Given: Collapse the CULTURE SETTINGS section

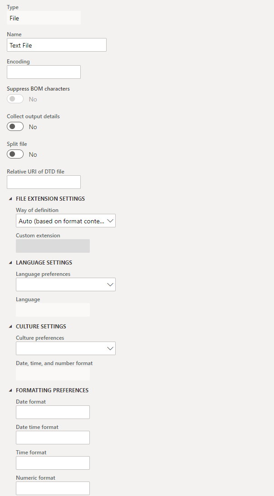Looking at the screenshot, I should [x=10, y=326].
